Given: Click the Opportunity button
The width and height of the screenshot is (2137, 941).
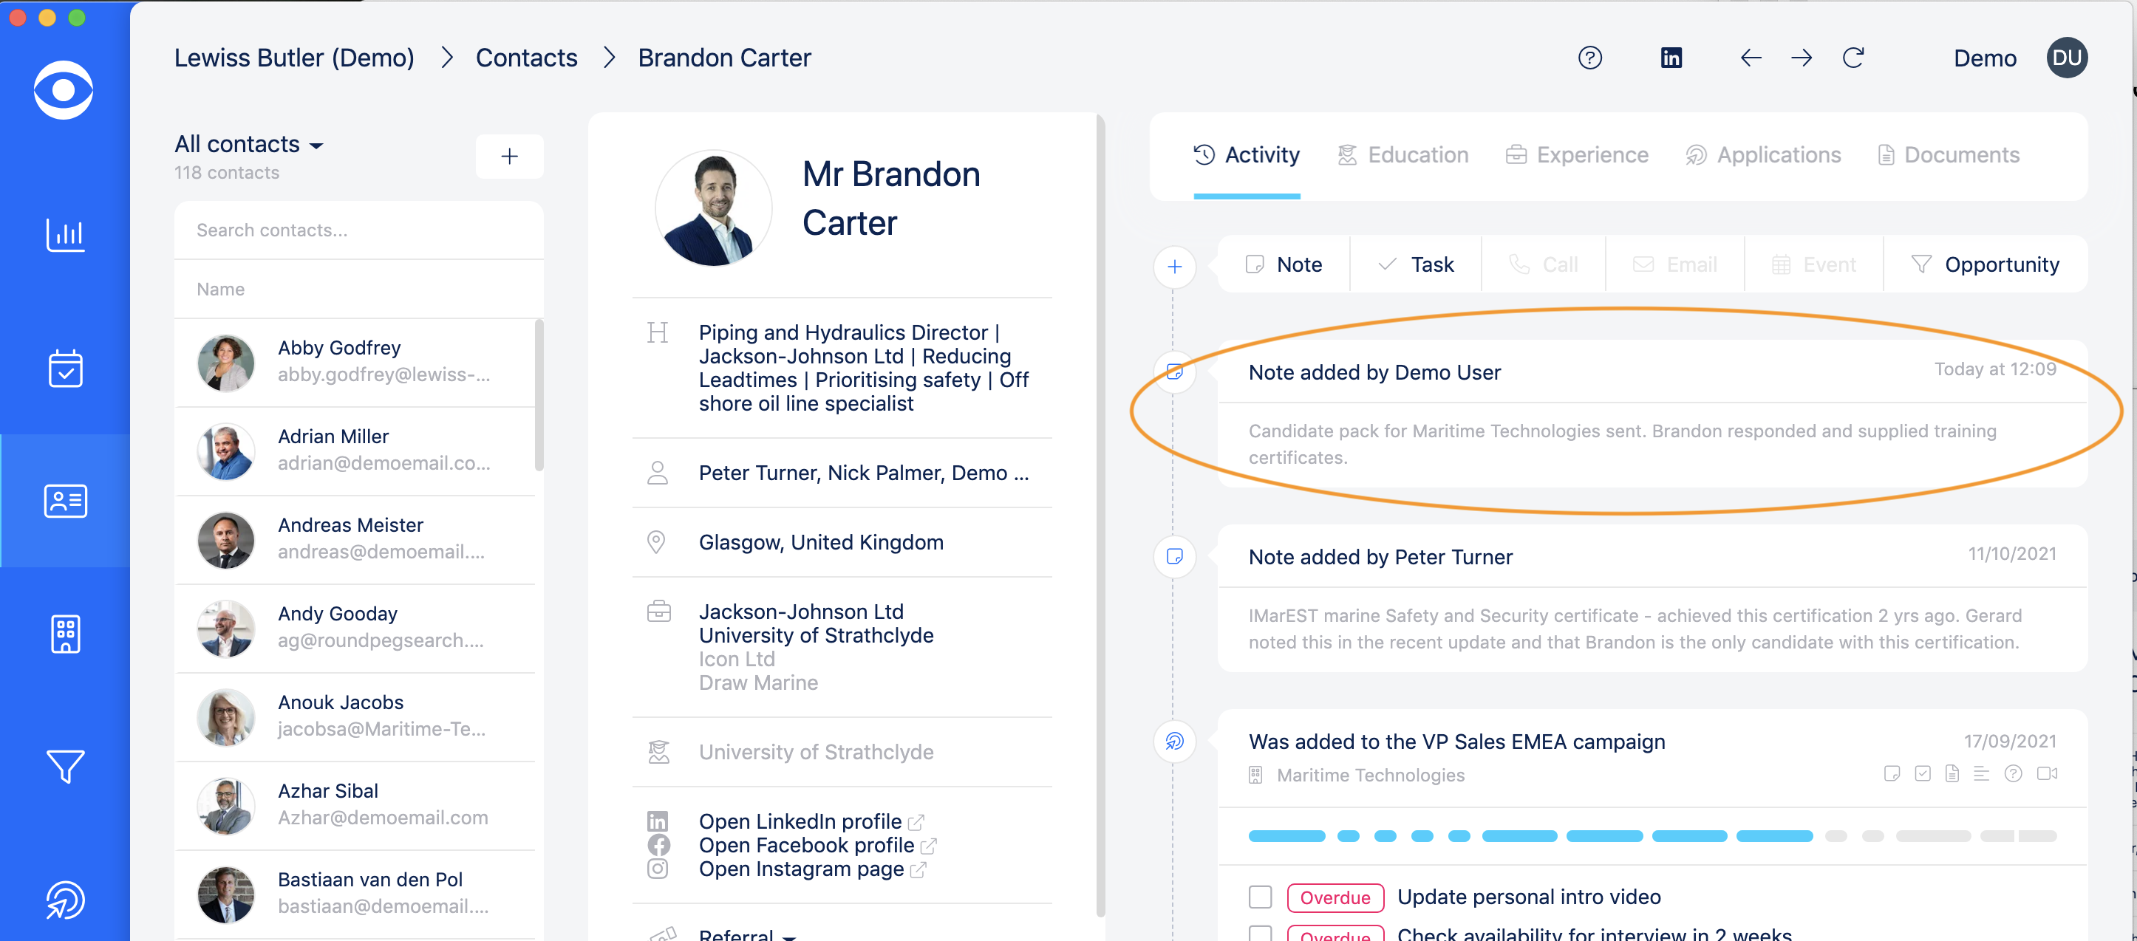Looking at the screenshot, I should click(1986, 264).
